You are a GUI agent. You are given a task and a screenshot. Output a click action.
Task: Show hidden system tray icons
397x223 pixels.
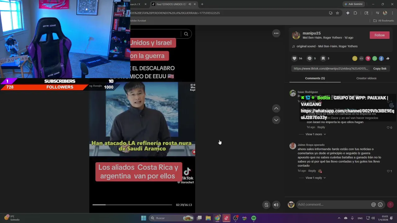pyautogui.click(x=339, y=218)
